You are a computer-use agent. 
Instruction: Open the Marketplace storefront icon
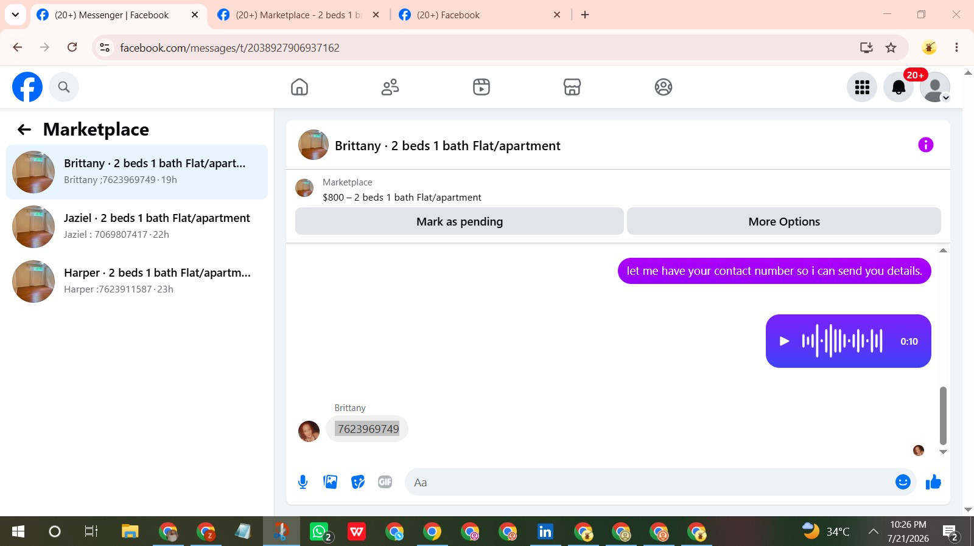[572, 87]
